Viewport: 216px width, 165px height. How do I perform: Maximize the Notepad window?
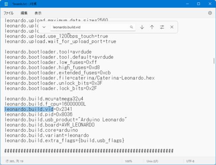pyautogui.click(x=199, y=4)
